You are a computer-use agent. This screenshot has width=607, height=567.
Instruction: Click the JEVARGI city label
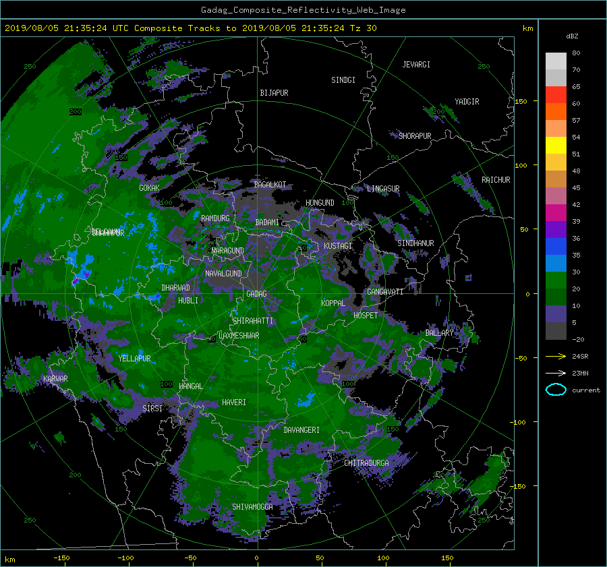coord(416,65)
